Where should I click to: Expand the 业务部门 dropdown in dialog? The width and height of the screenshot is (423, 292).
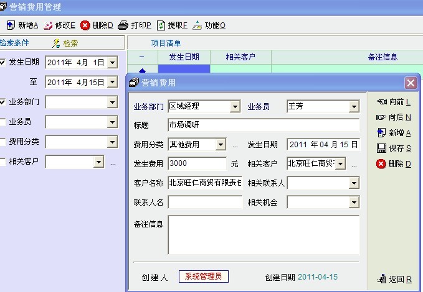tap(235, 107)
